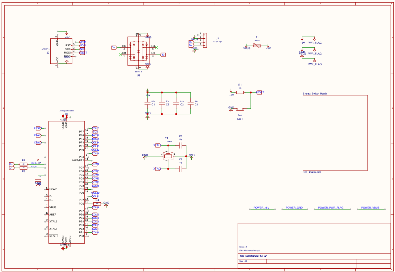The height and width of the screenshot is (272, 395).
Task: Select capacitor C3 symbol
Action: [x=176, y=103]
